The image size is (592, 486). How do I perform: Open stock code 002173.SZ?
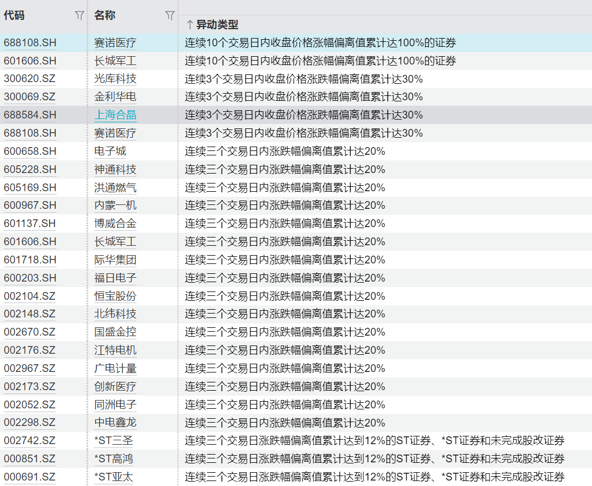pyautogui.click(x=29, y=387)
